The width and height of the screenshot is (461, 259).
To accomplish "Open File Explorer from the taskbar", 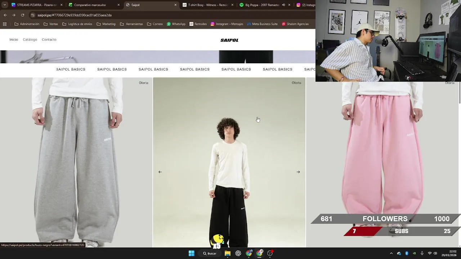I will coord(228,253).
